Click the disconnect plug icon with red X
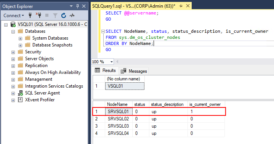 click(x=38, y=15)
